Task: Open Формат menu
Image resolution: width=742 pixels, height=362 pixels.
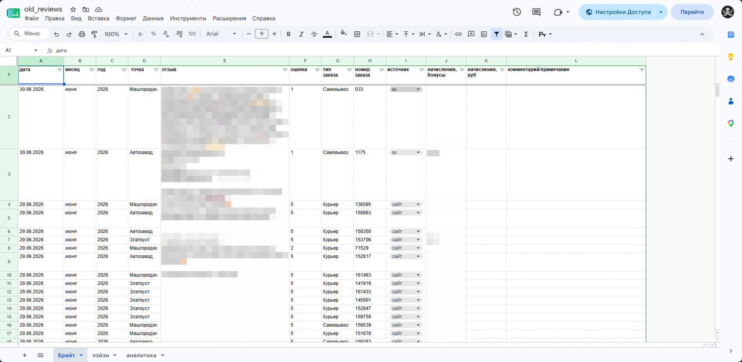Action: point(126,19)
